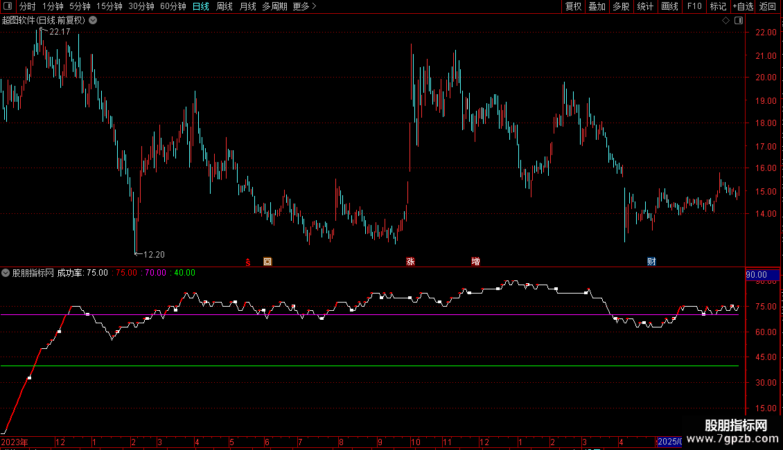783x450 pixels.
Task: Switch to 30分钟 period
Action: 141,6
